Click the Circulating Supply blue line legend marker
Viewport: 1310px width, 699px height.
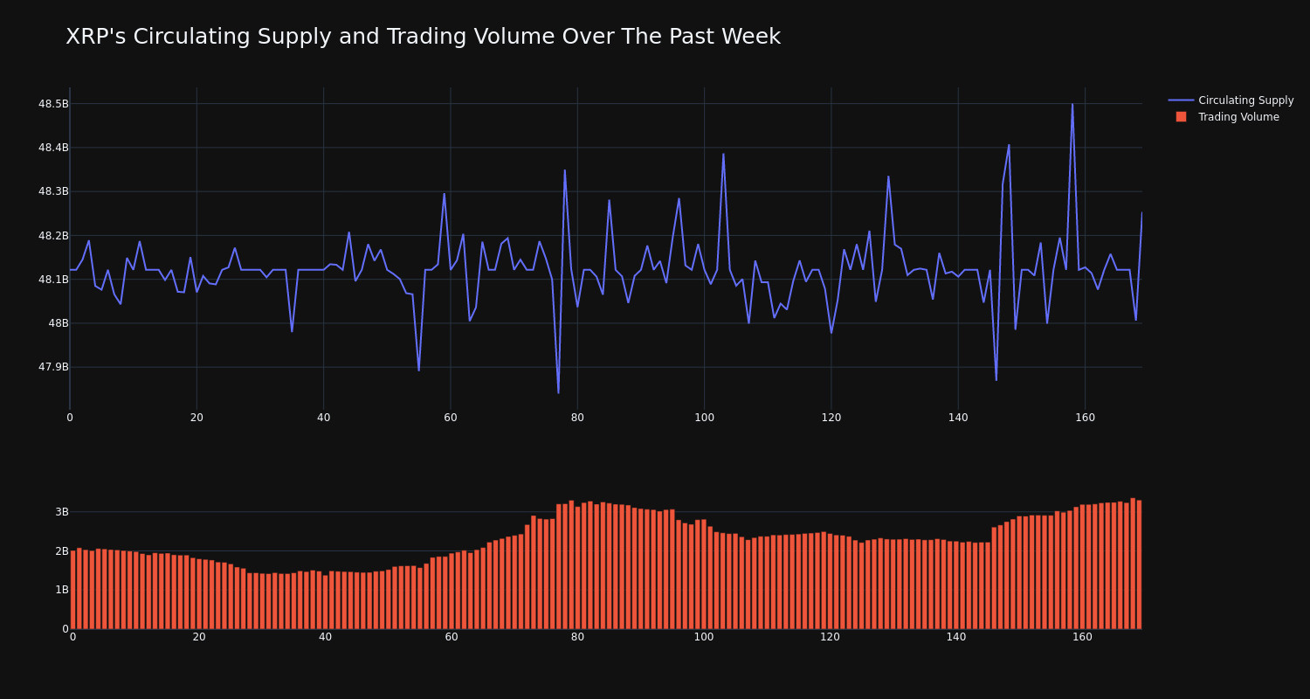(x=1181, y=100)
